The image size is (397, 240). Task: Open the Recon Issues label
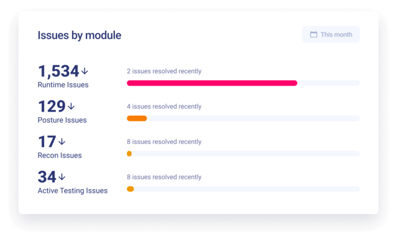pyautogui.click(x=60, y=156)
